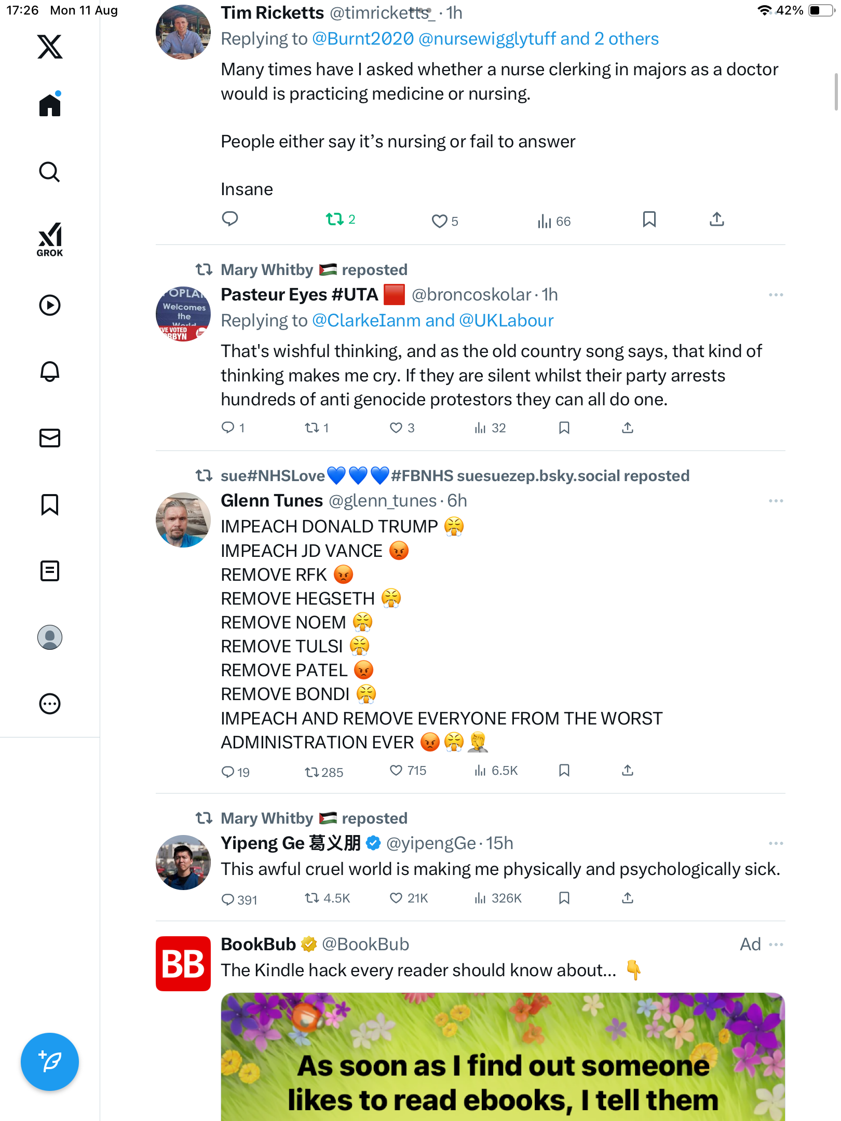Like Yipeng Ge's post
This screenshot has width=841, height=1121.
396,898
